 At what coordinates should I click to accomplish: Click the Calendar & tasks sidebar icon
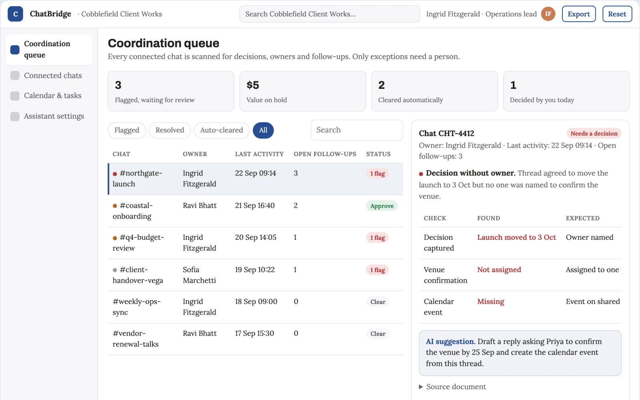15,96
